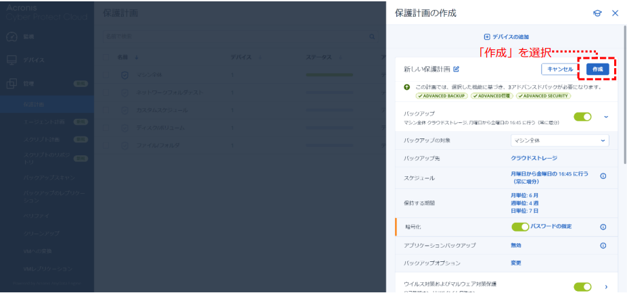The width and height of the screenshot is (629, 293).
Task: Expand the ウイルス対策およびマルウェア対策保護 section arrow
Action: tap(606, 287)
